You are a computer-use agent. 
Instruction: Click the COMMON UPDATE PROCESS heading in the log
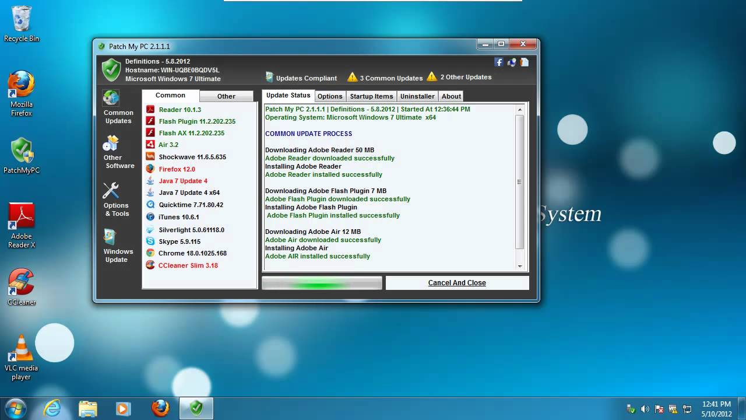coord(308,134)
